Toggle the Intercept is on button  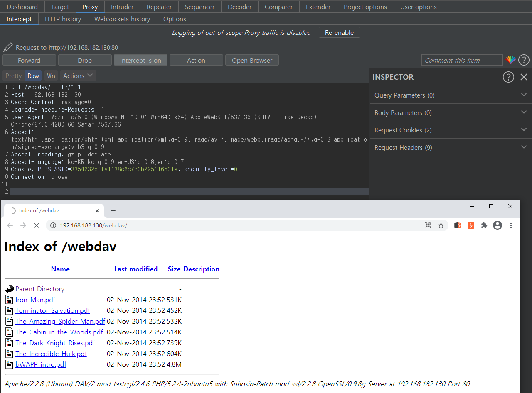140,60
